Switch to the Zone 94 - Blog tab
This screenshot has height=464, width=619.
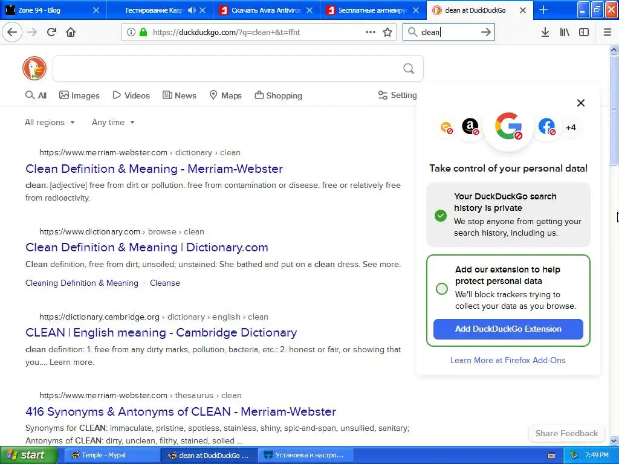point(47,10)
